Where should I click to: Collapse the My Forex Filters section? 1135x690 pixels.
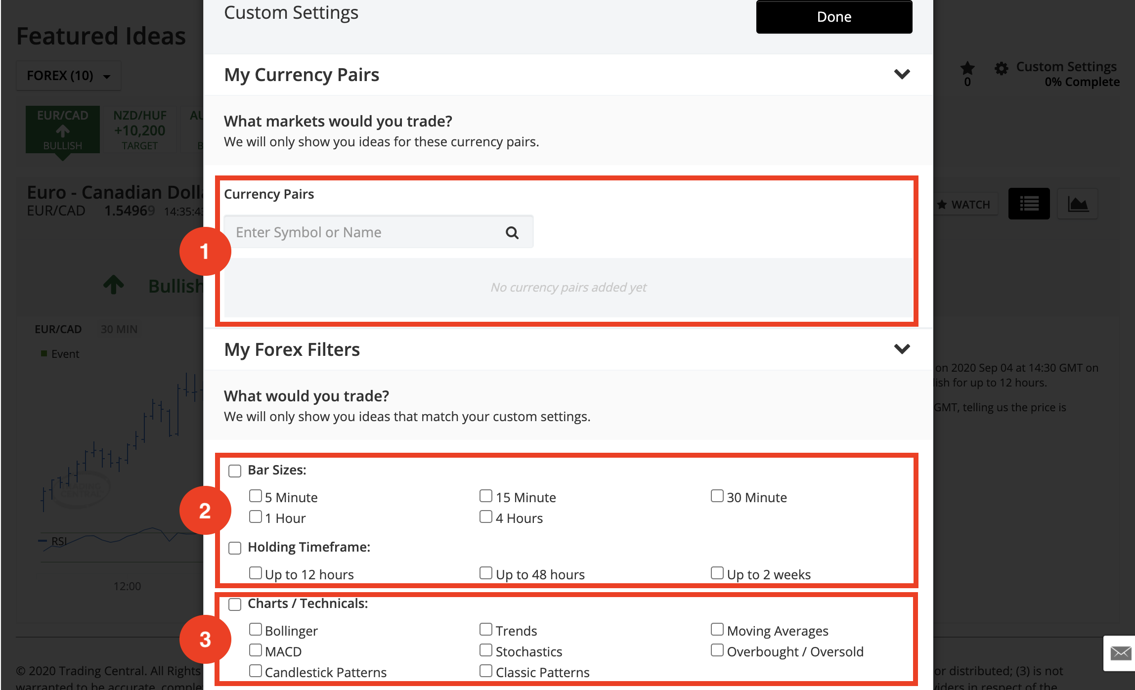click(902, 349)
